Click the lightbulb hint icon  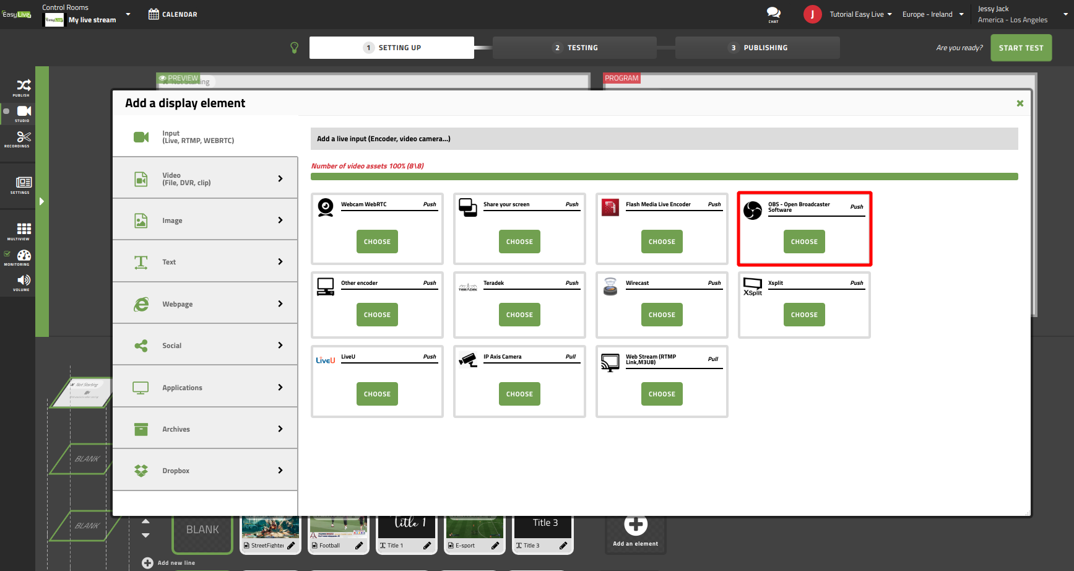pos(295,48)
